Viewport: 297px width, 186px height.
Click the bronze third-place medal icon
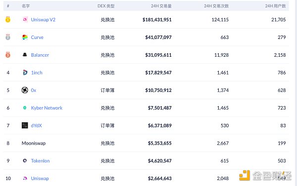pyautogui.click(x=8, y=55)
